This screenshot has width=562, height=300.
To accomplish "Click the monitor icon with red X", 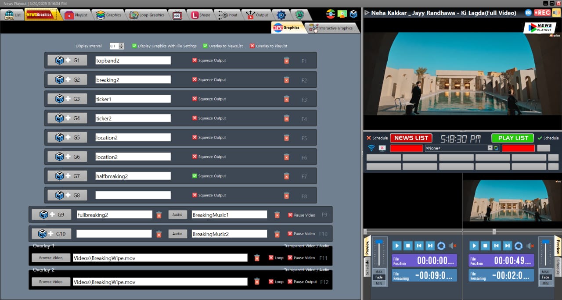I will point(382,148).
